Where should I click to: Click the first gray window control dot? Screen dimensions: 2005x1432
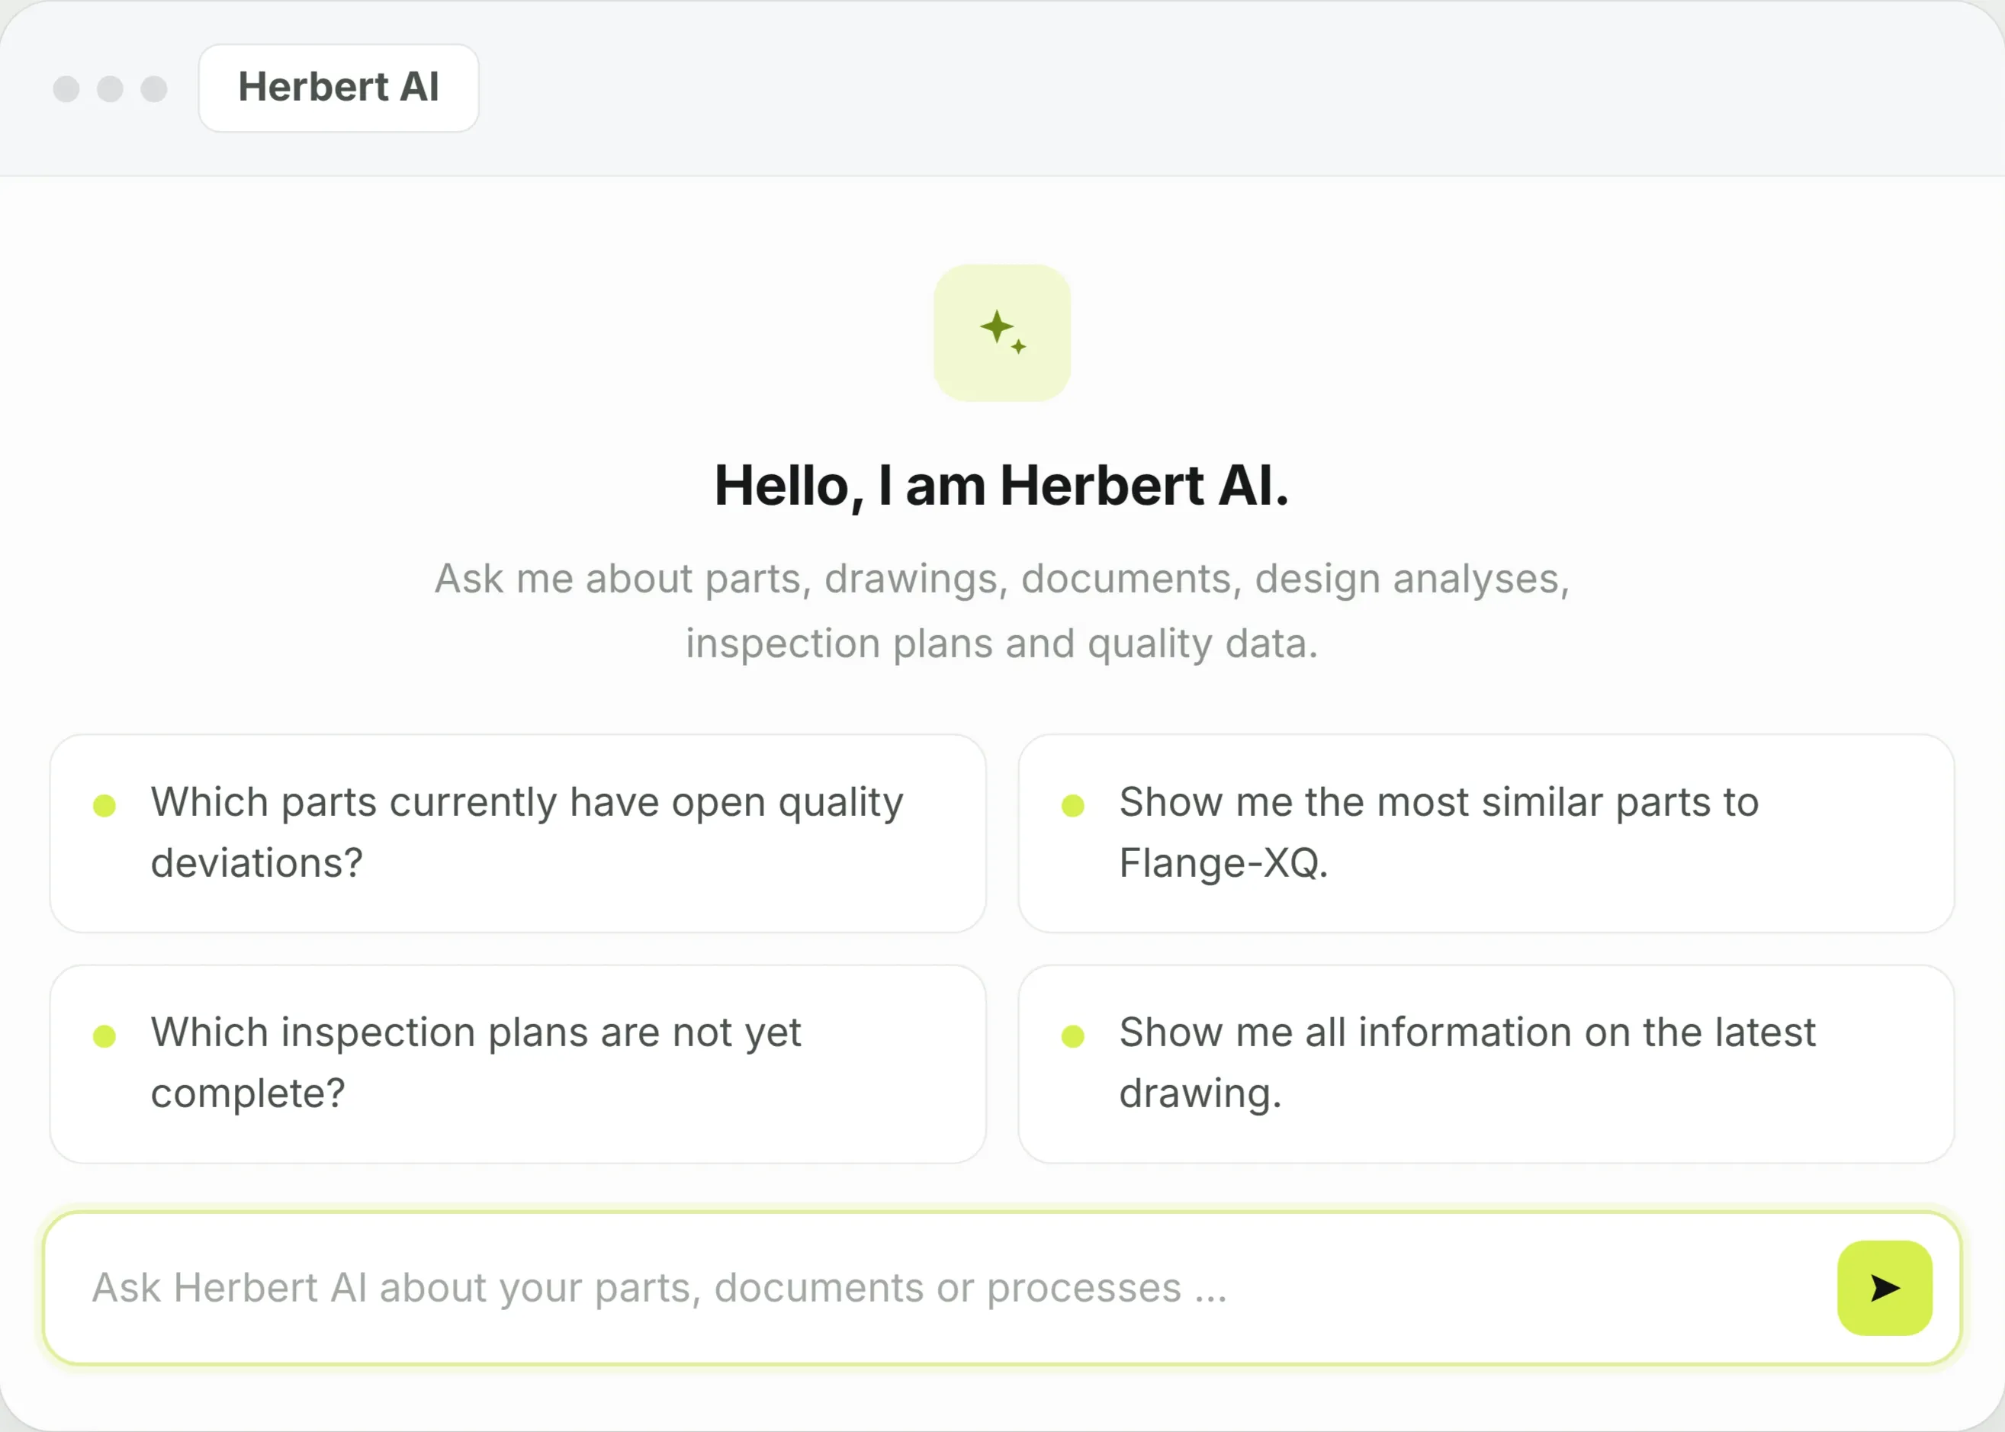(x=66, y=89)
